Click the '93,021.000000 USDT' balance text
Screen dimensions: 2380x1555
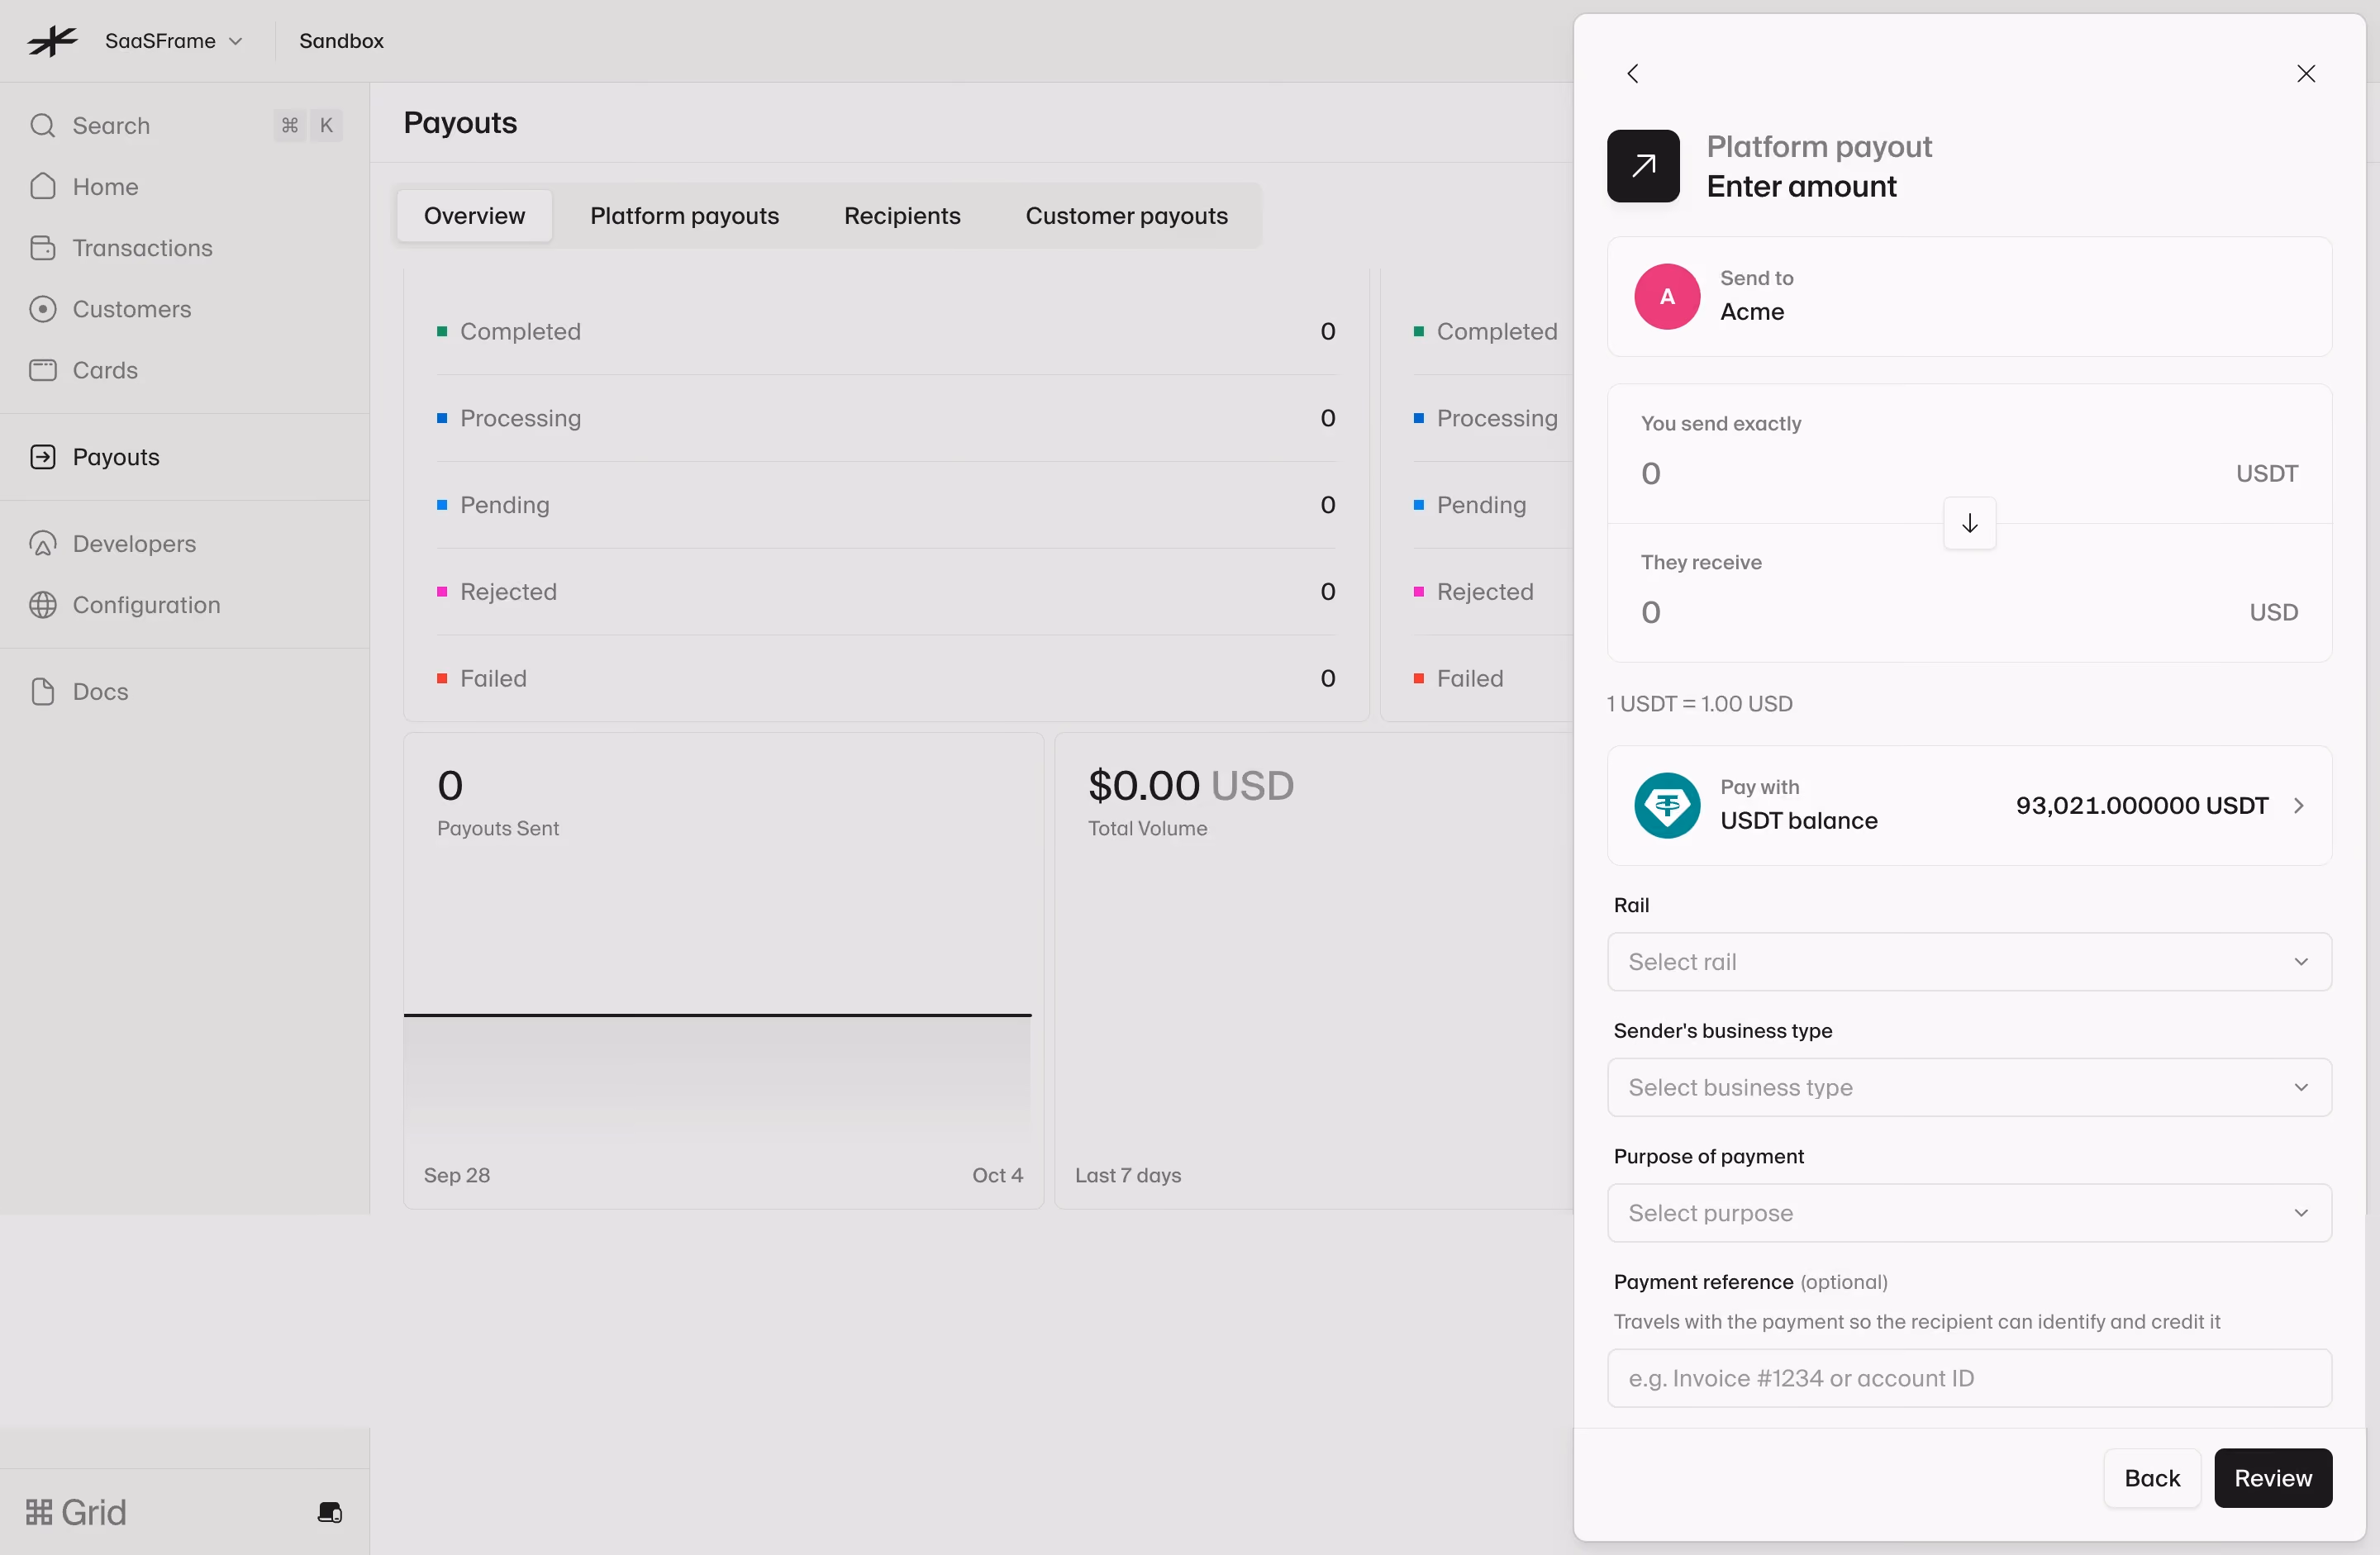click(x=2141, y=805)
